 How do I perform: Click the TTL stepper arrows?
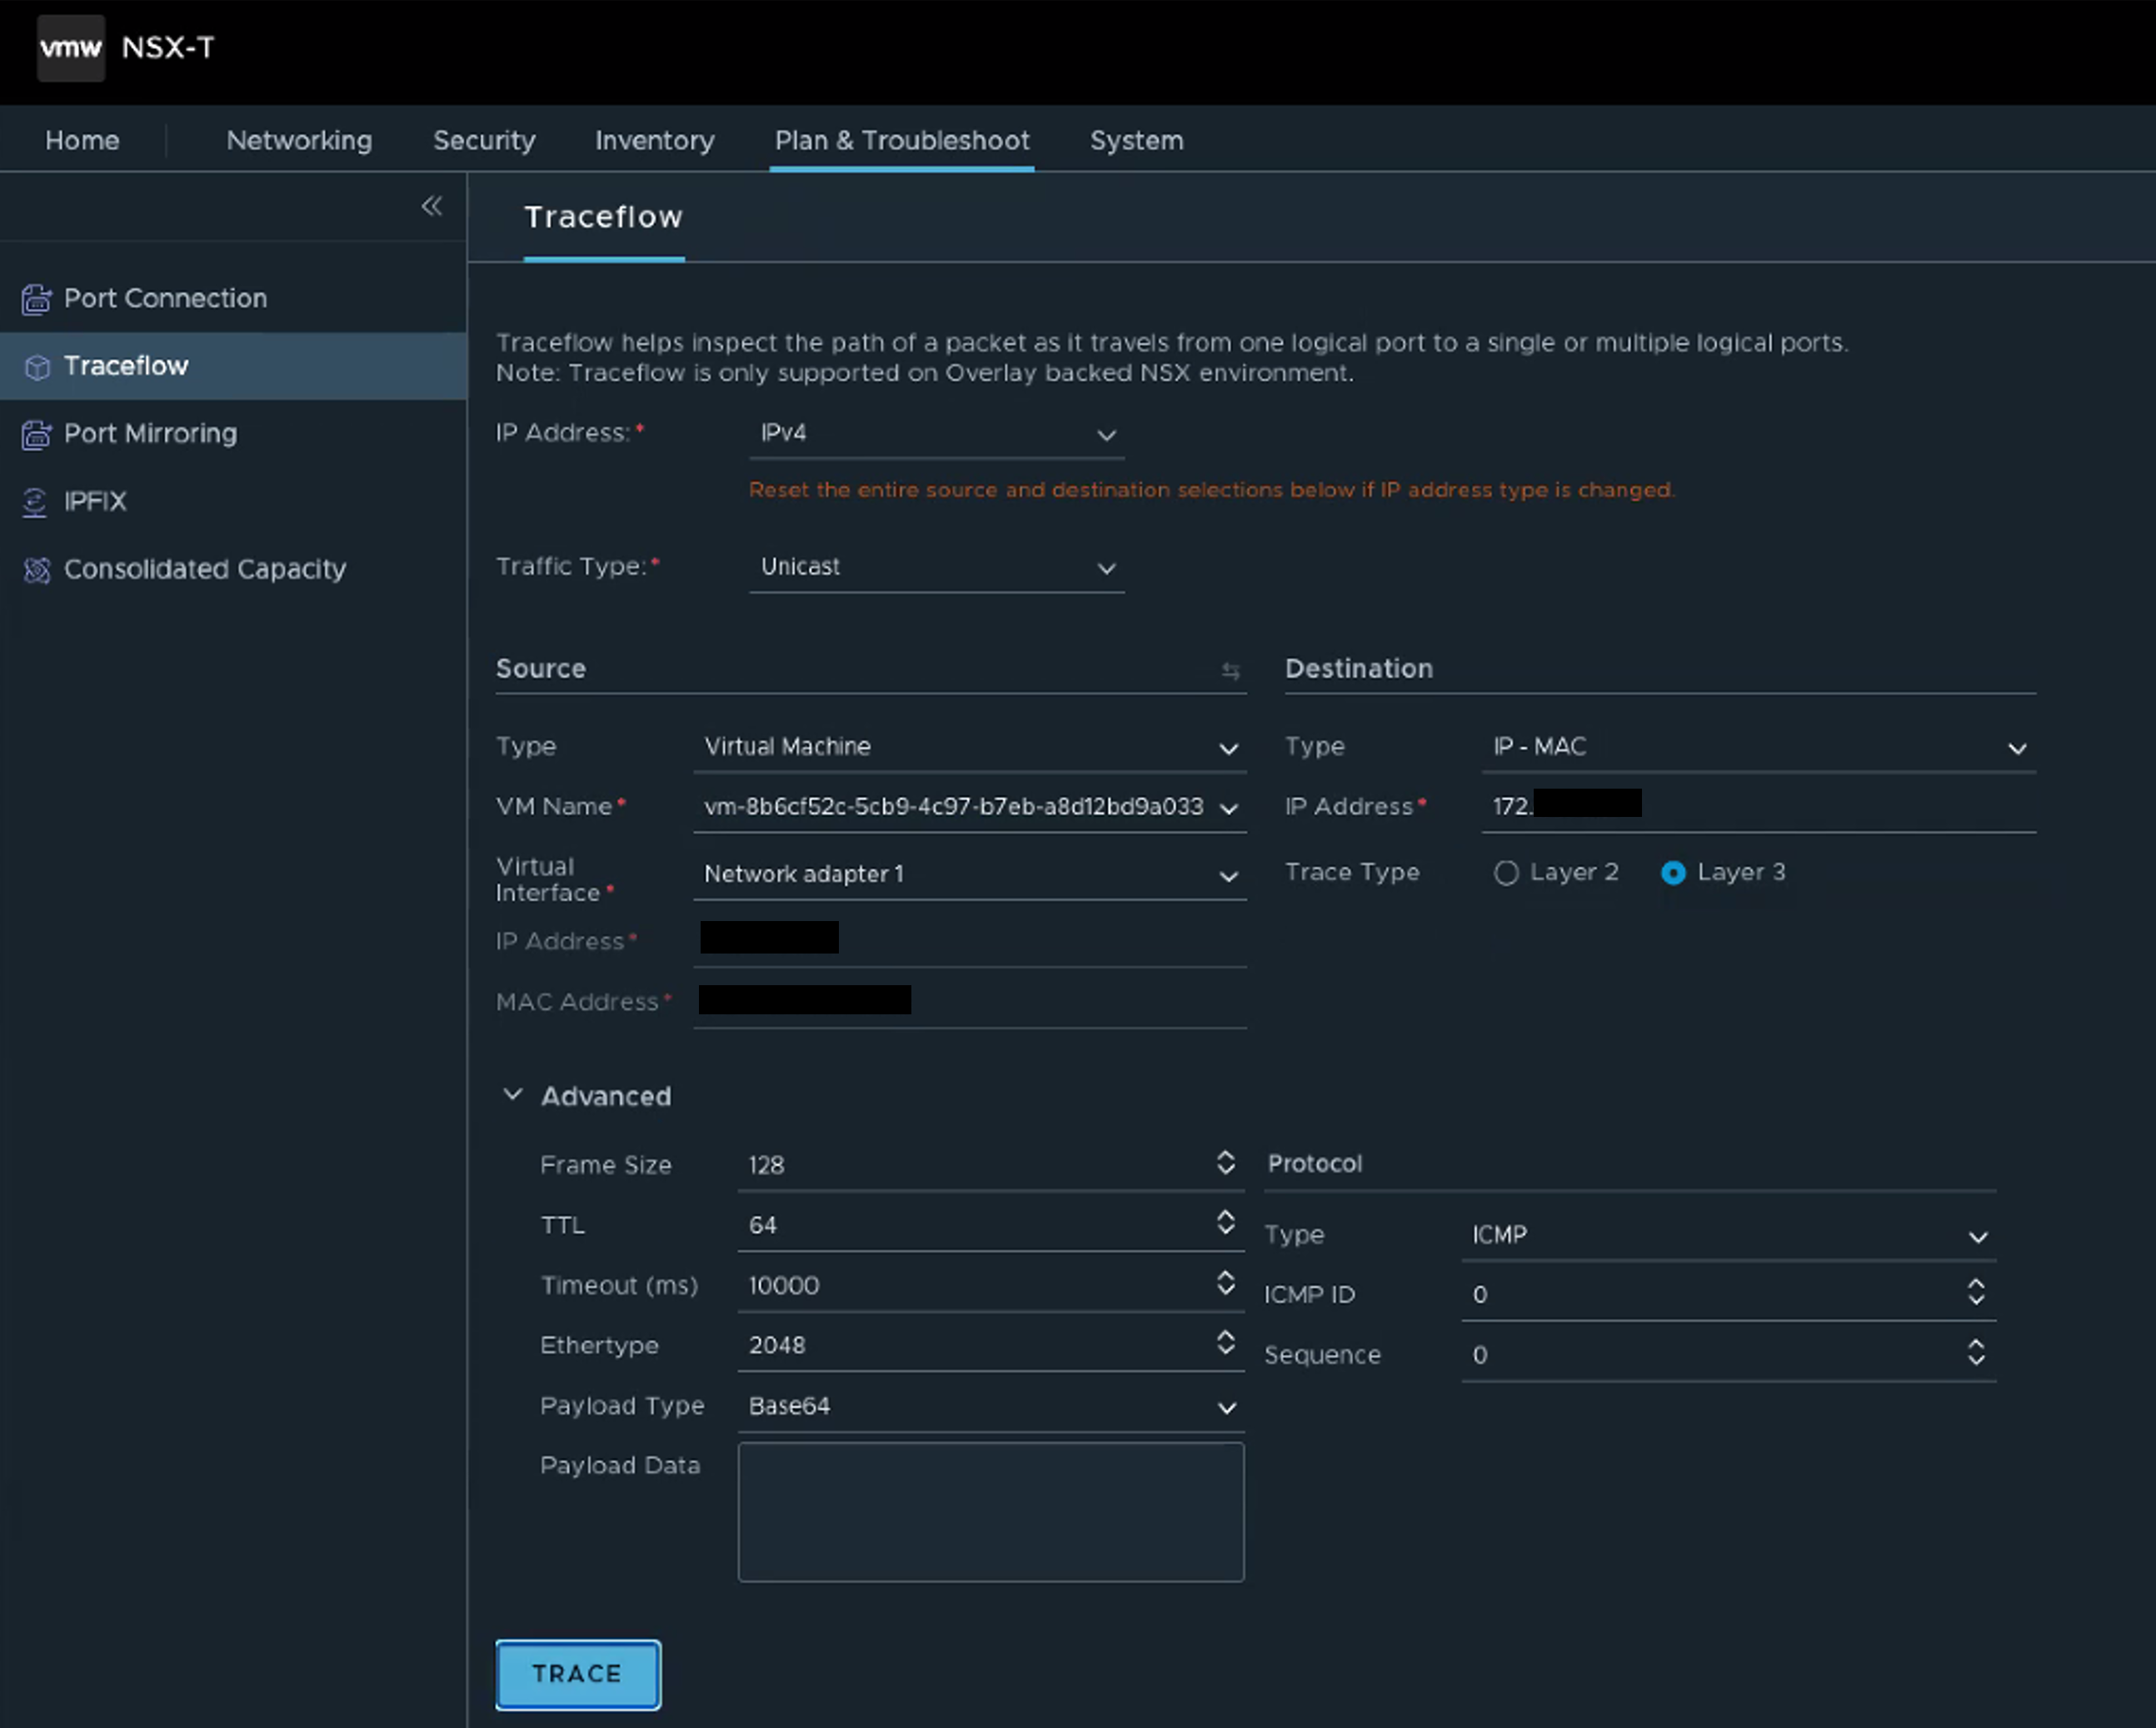pyautogui.click(x=1225, y=1223)
